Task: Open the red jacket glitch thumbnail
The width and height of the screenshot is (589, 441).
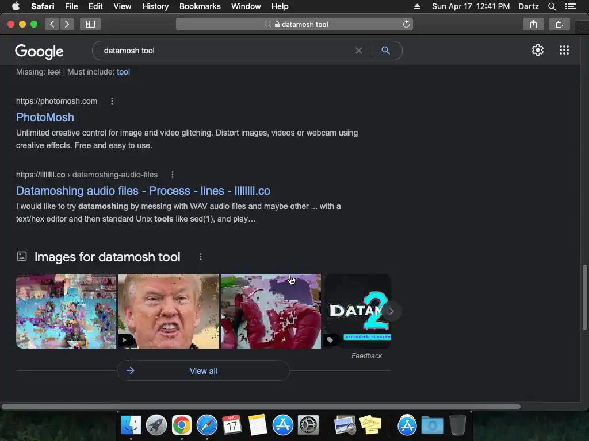Action: point(271,311)
